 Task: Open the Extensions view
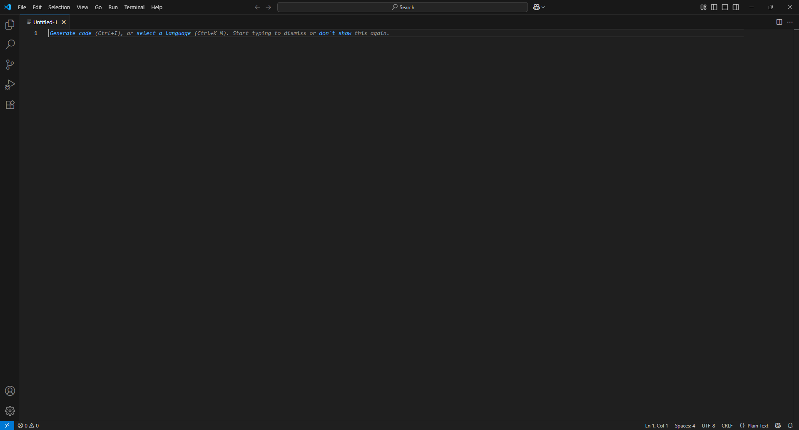click(10, 105)
